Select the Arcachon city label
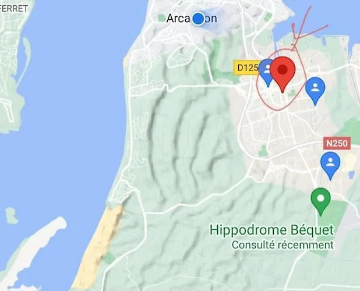 [x=192, y=19]
